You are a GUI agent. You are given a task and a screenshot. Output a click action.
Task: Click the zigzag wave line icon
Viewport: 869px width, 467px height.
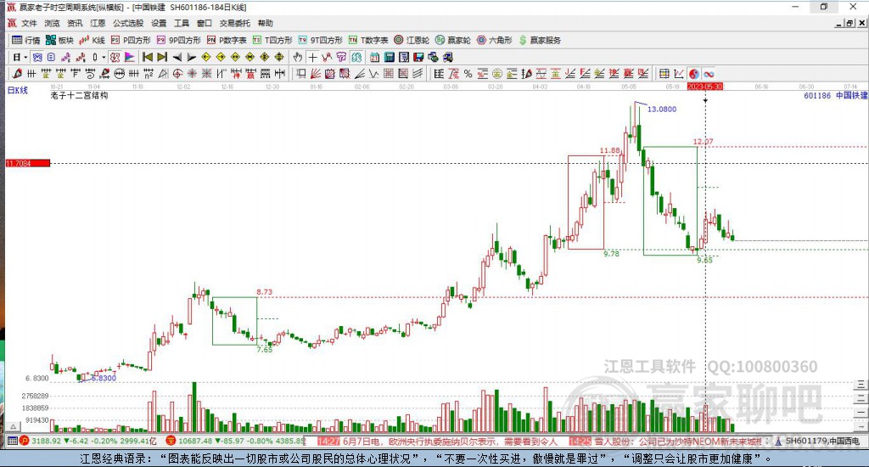373,73
